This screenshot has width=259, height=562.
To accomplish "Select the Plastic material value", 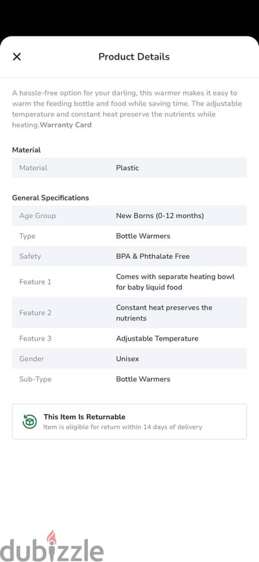I will 128,167.
